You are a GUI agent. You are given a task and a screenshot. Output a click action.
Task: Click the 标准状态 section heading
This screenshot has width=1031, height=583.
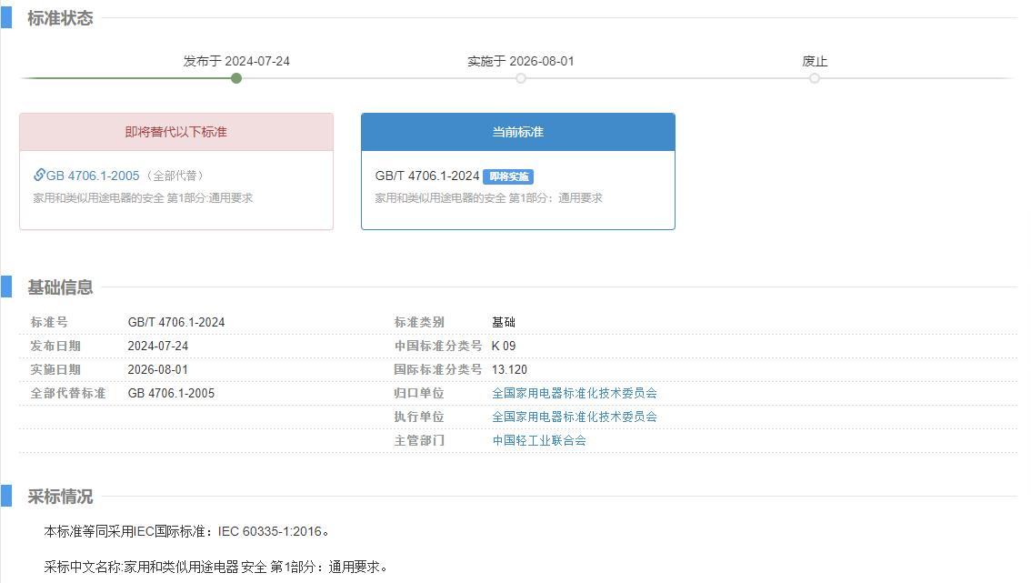coord(61,18)
